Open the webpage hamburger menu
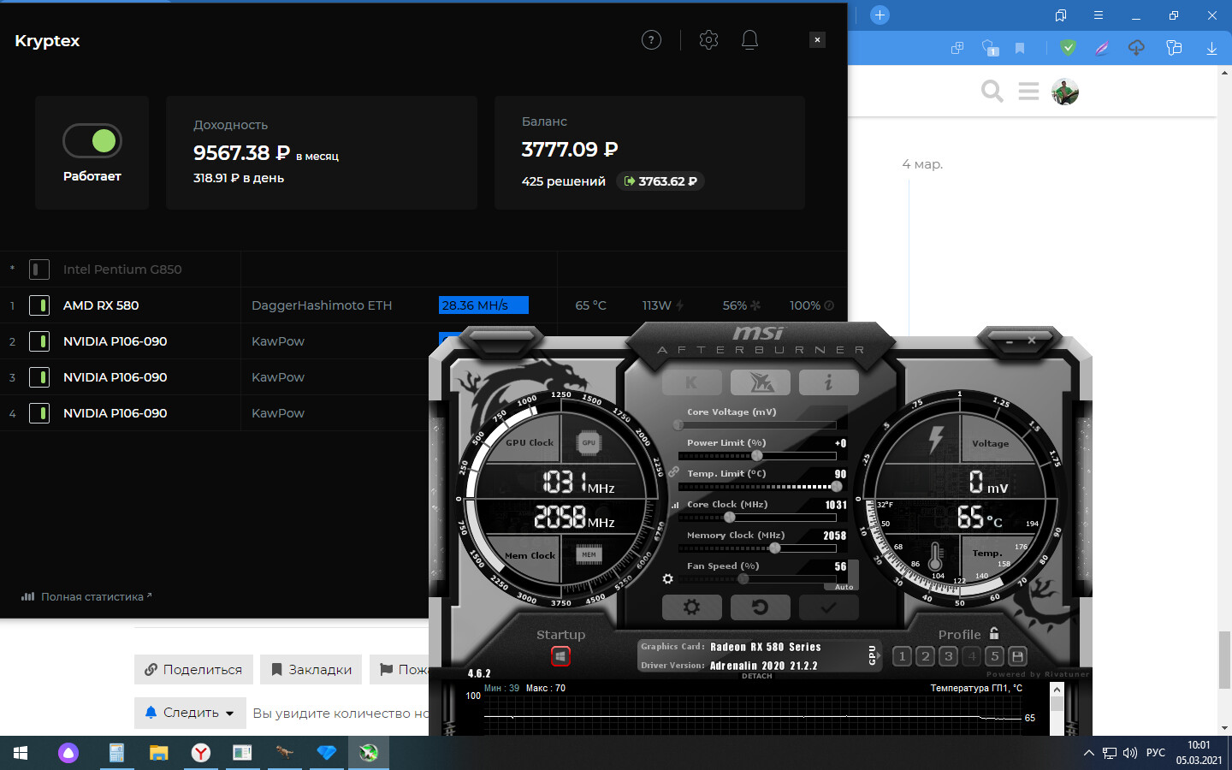This screenshot has height=770, width=1232. pos(1028,91)
